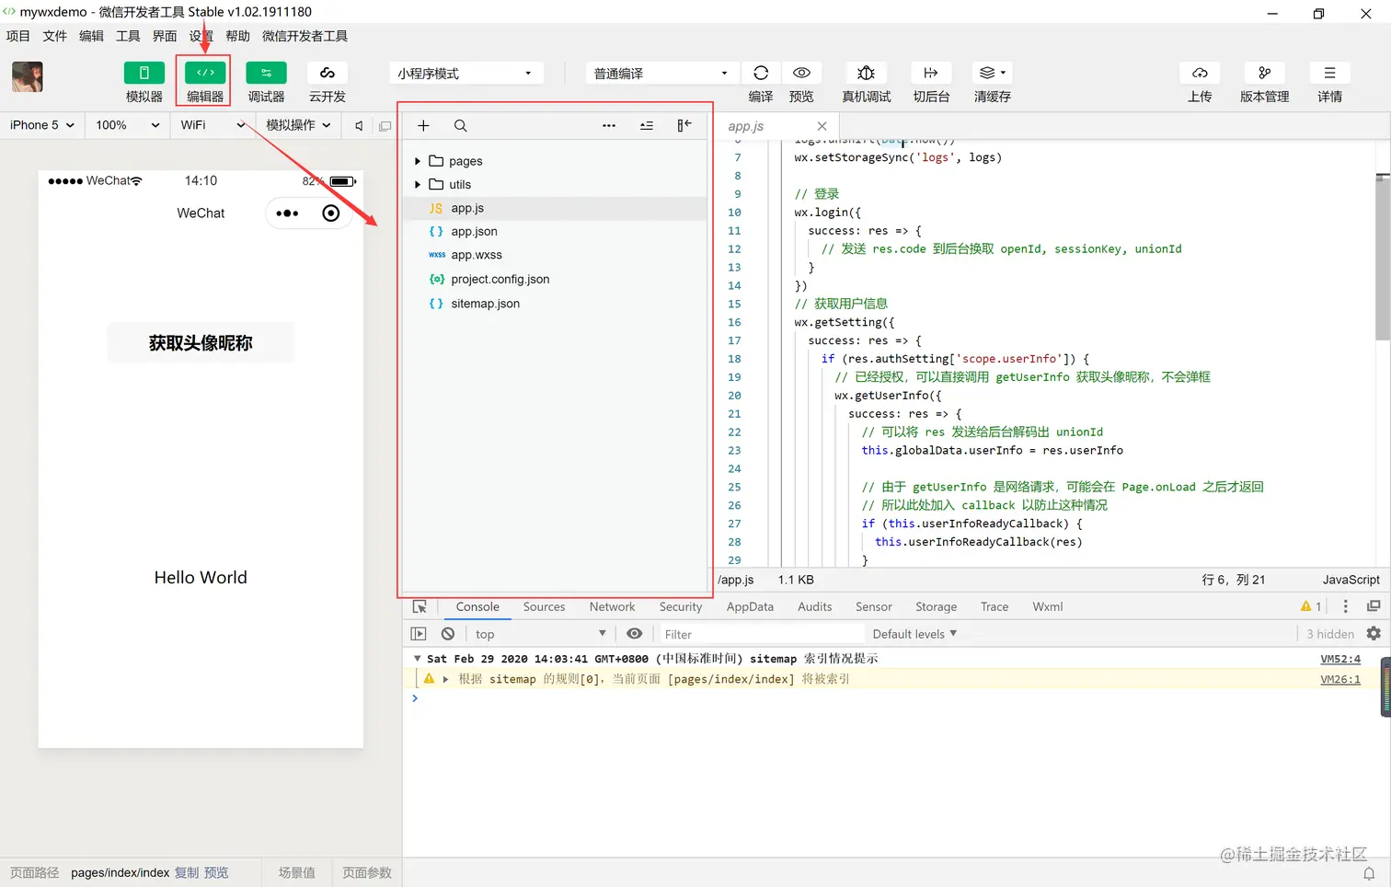The image size is (1391, 887).
Task: Select sitemap.json file
Action: pyautogui.click(x=555, y=304)
